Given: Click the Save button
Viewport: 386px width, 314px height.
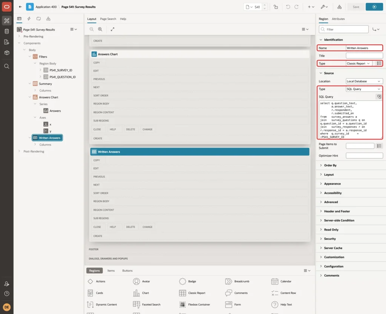Looking at the screenshot, I should pos(356,7).
